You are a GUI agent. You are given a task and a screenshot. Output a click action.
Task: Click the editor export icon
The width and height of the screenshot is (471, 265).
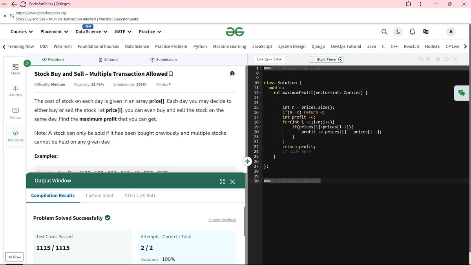429,59
